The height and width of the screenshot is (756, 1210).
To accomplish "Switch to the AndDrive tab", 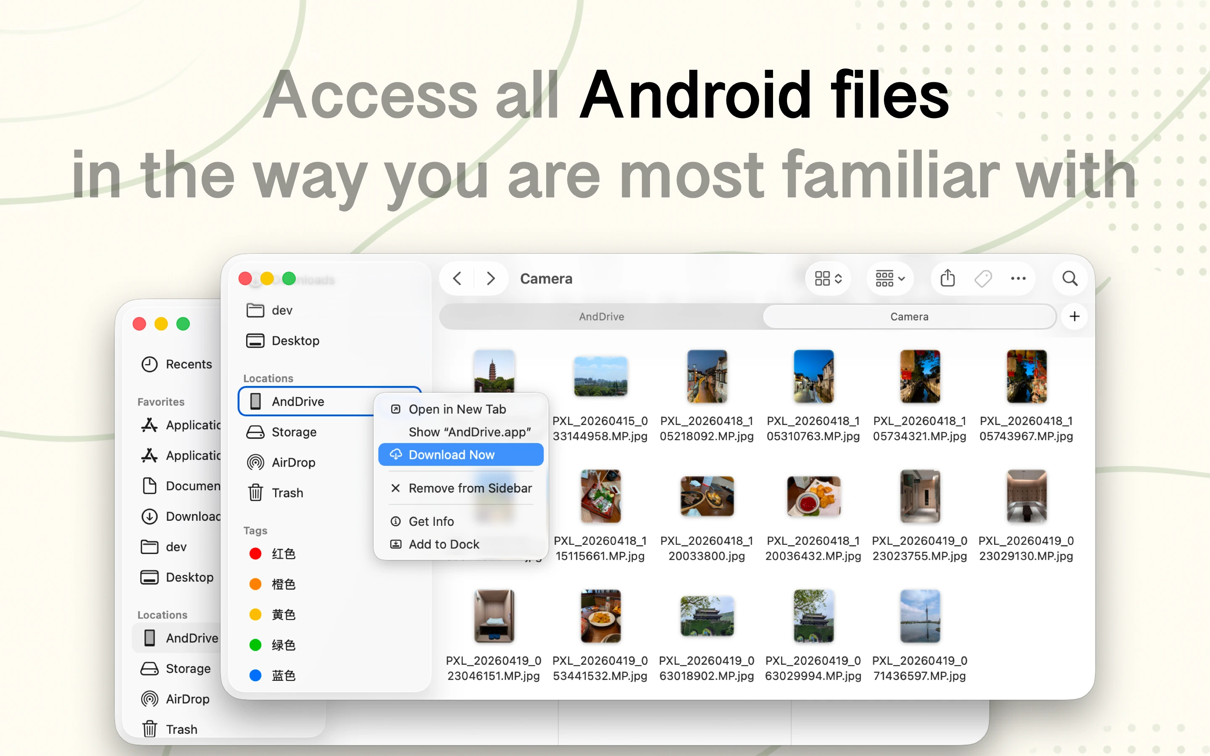I will (x=602, y=317).
